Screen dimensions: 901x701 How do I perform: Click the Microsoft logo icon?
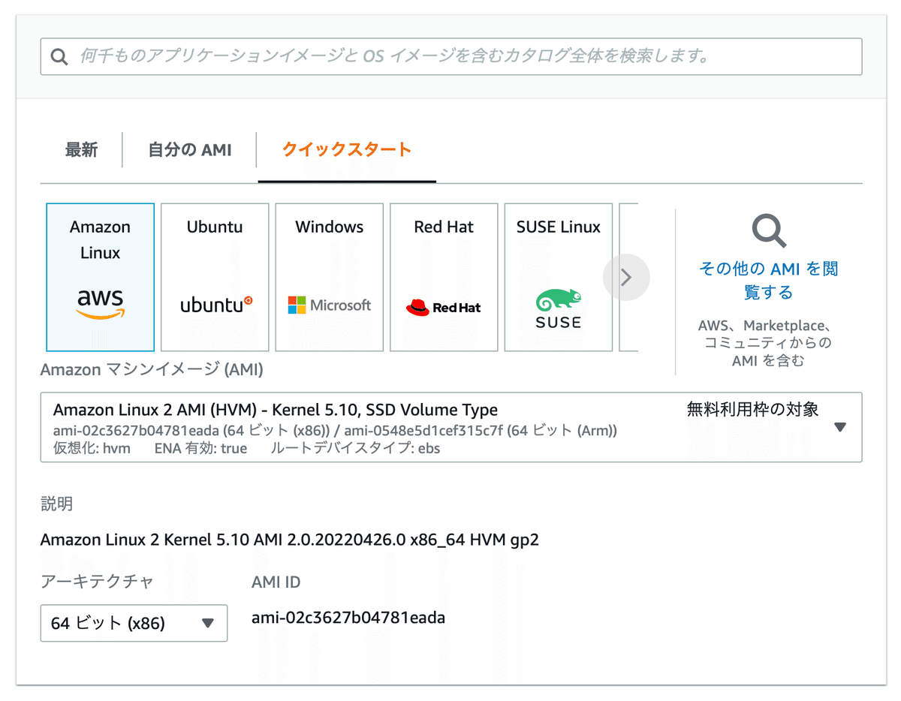330,305
